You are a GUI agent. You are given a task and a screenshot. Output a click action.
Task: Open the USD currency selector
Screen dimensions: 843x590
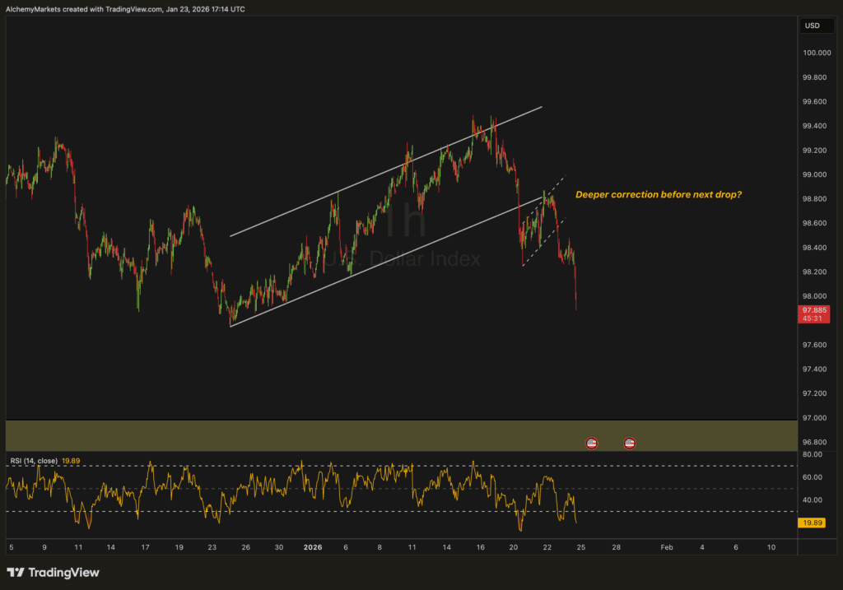pyautogui.click(x=812, y=26)
